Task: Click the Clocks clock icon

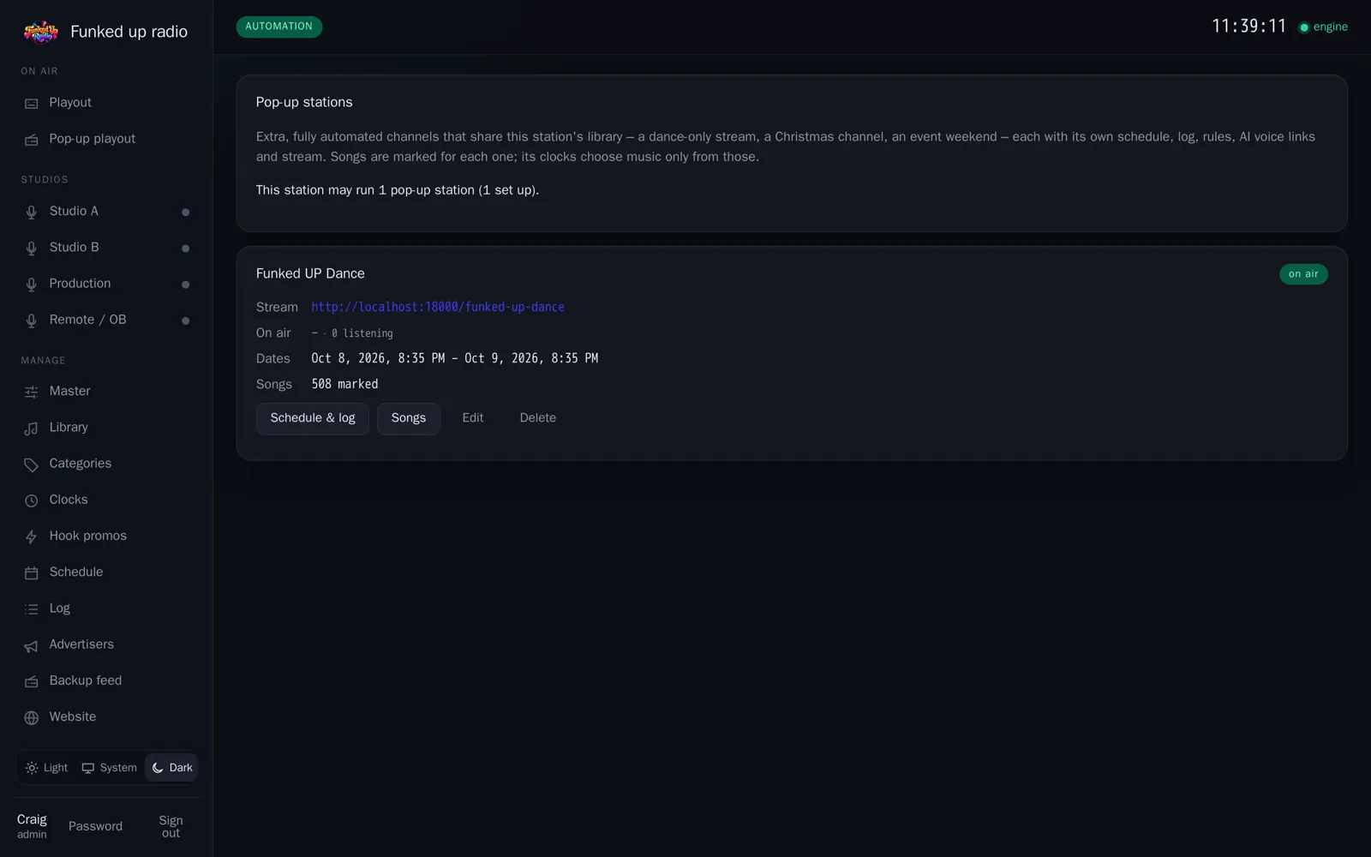Action: click(x=31, y=500)
